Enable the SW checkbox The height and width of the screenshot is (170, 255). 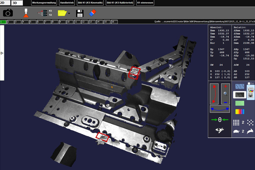pyautogui.click(x=249, y=84)
